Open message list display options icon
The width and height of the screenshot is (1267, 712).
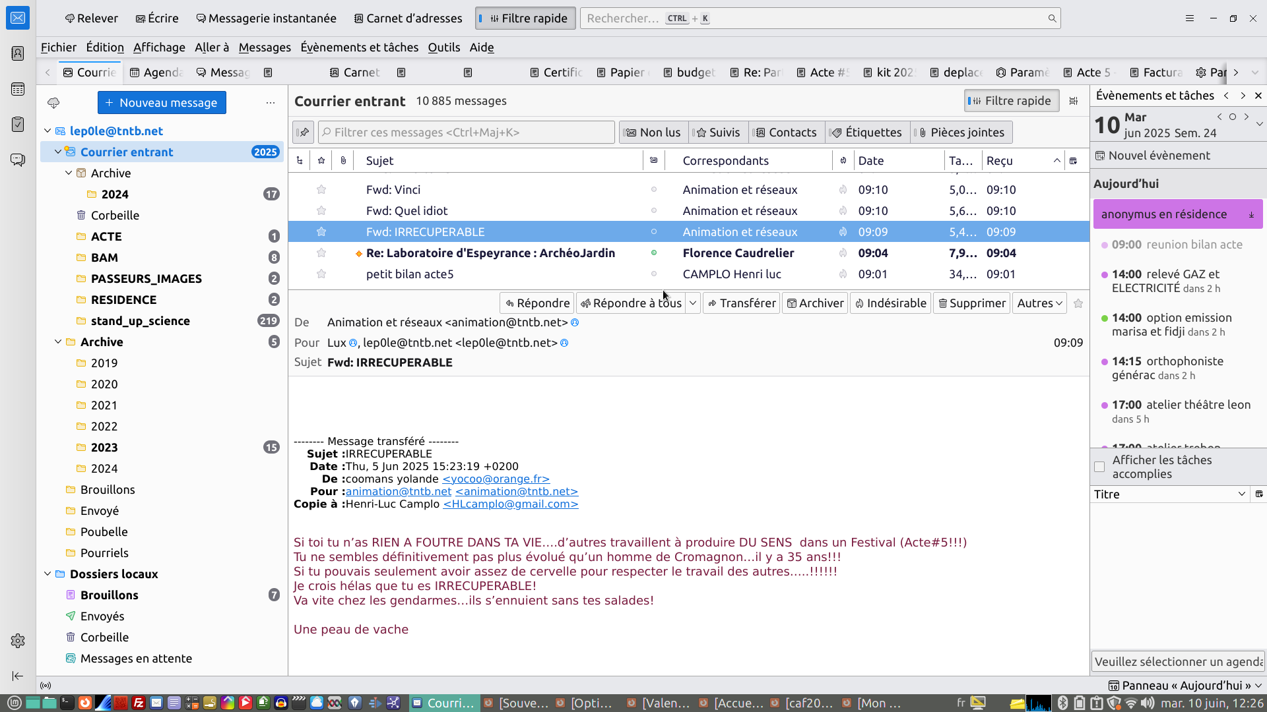click(1074, 101)
